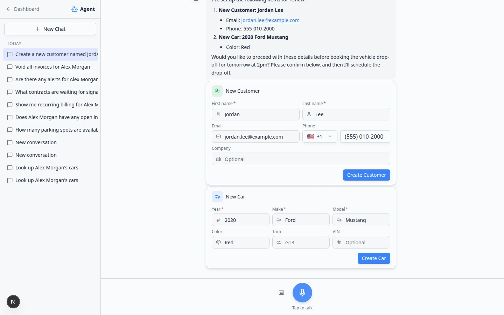
Task: Click the car icon in Make field
Action: (279, 220)
